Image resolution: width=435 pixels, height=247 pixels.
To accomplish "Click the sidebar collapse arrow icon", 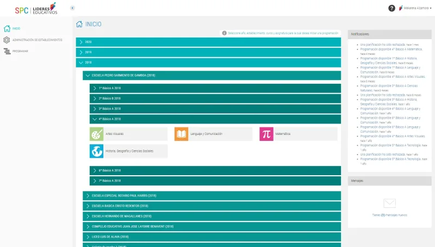I will pyautogui.click(x=72, y=8).
